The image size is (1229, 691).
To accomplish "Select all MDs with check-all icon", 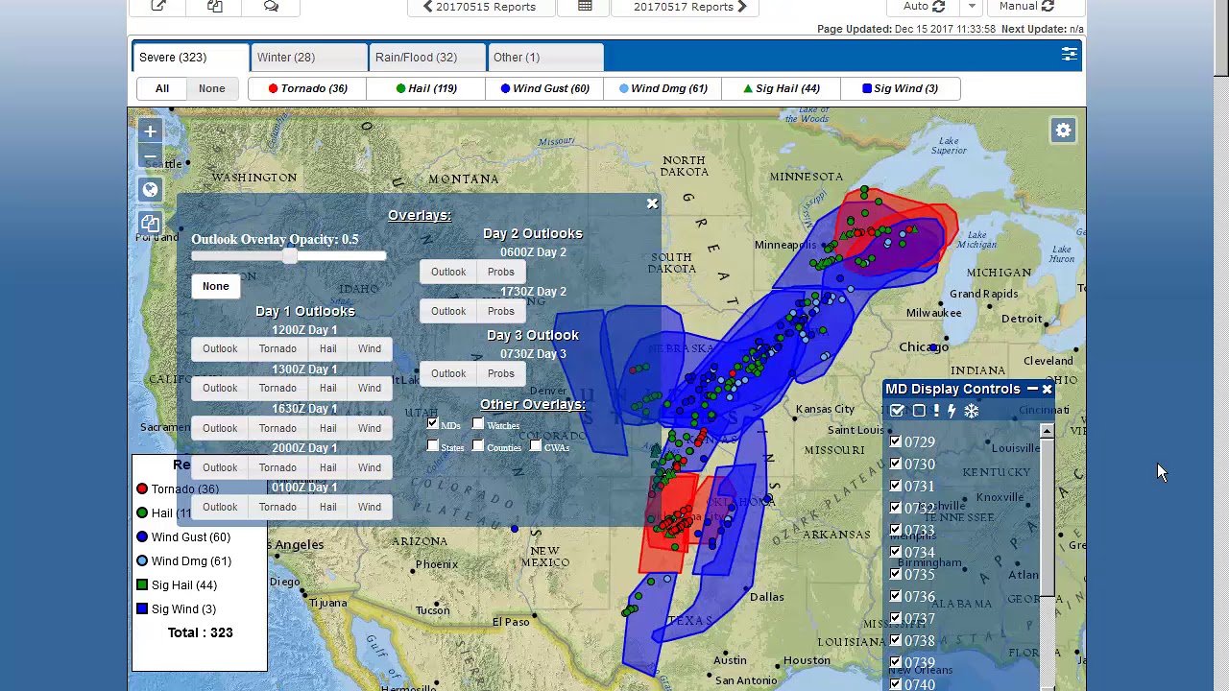I will click(x=897, y=411).
